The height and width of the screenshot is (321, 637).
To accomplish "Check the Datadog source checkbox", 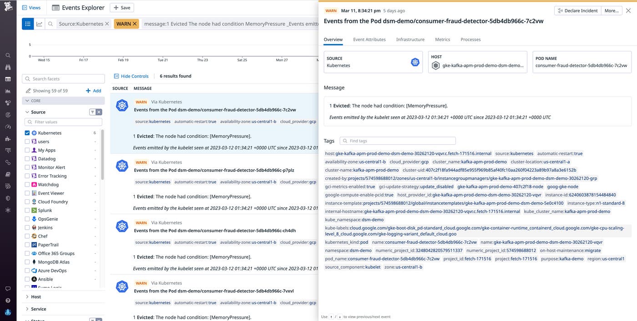I will [27, 159].
